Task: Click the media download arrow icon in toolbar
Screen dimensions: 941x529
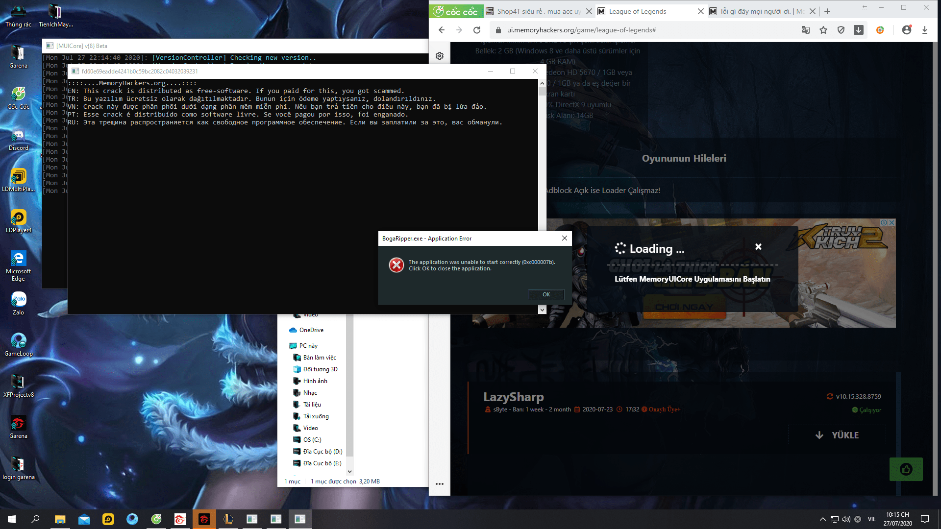Action: [x=858, y=30]
